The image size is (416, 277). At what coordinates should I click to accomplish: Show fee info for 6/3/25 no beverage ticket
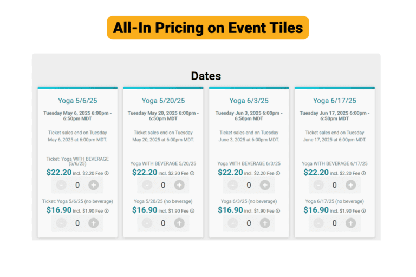point(278,211)
